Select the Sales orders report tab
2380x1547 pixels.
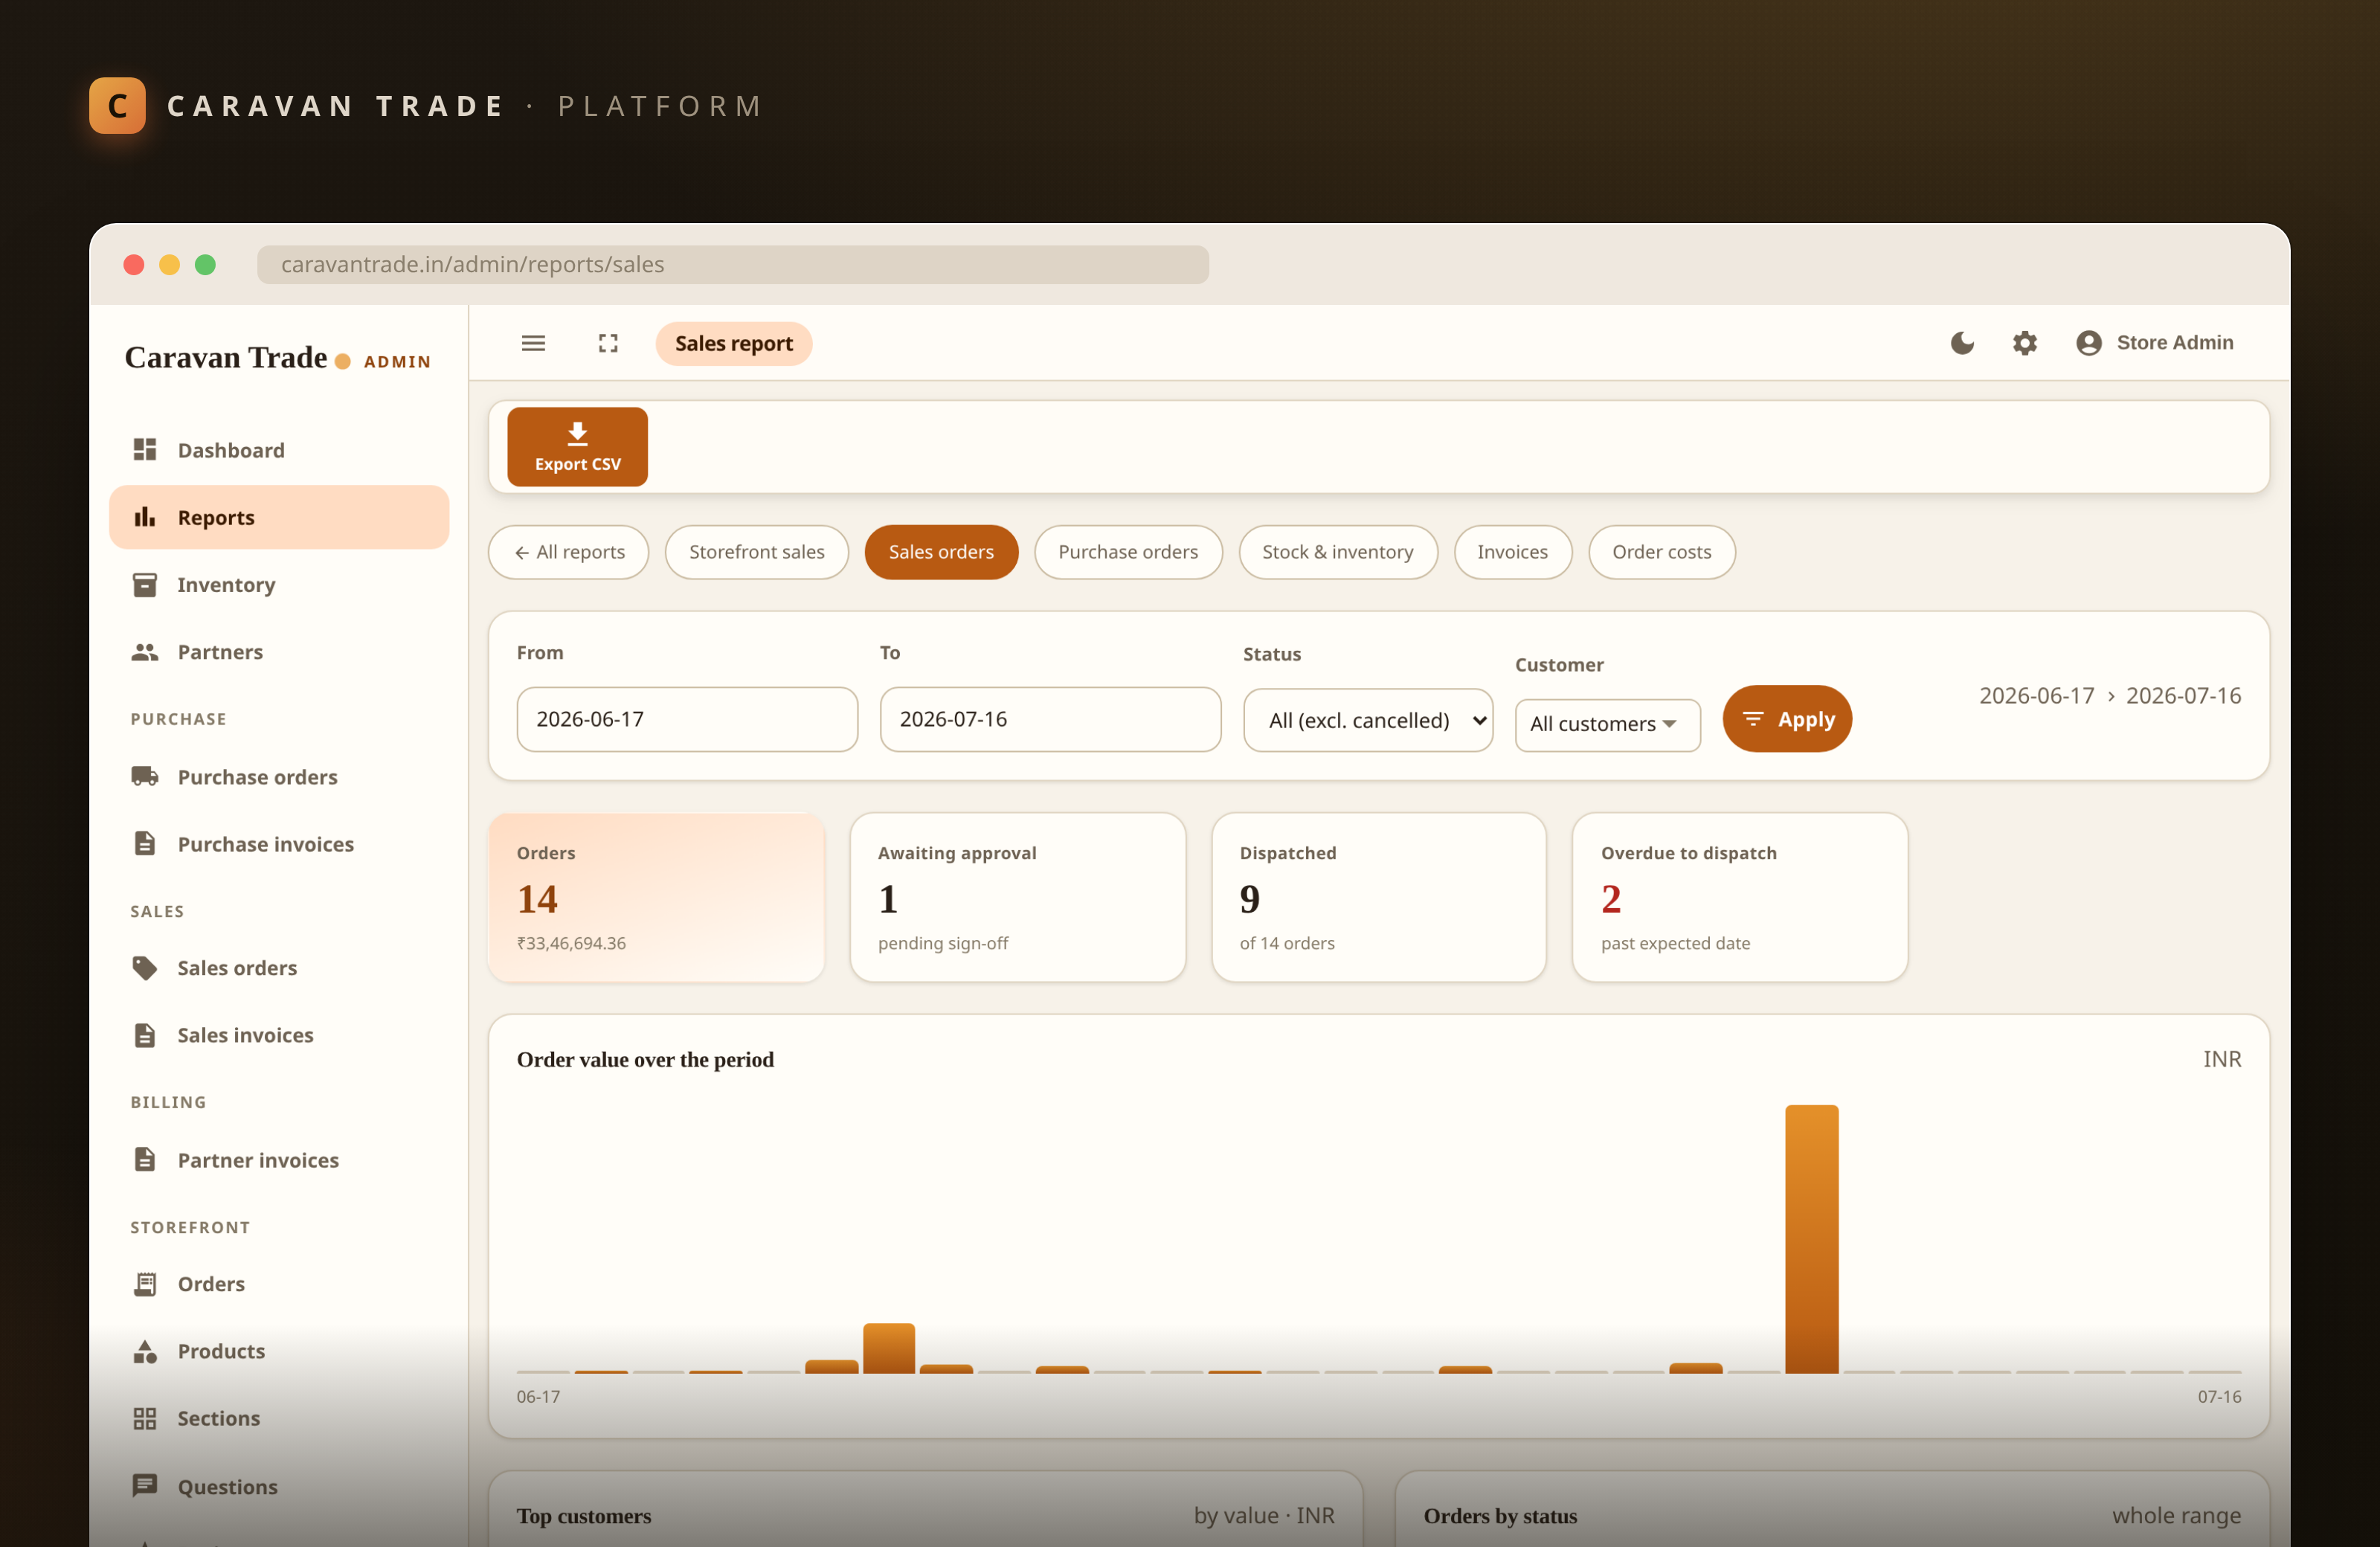click(941, 552)
